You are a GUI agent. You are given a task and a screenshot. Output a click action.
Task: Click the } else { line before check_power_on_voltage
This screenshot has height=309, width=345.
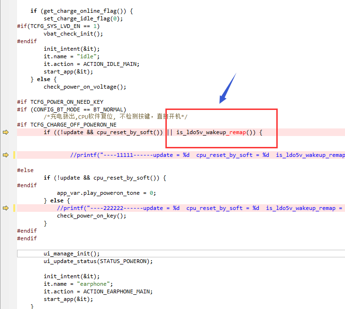44,79
